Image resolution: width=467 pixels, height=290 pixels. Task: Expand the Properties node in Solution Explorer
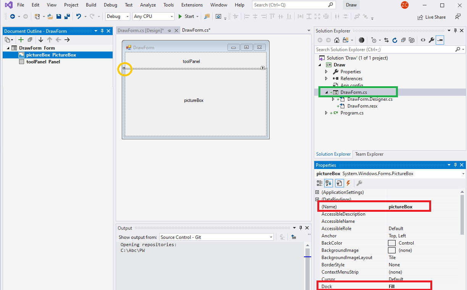[326, 72]
